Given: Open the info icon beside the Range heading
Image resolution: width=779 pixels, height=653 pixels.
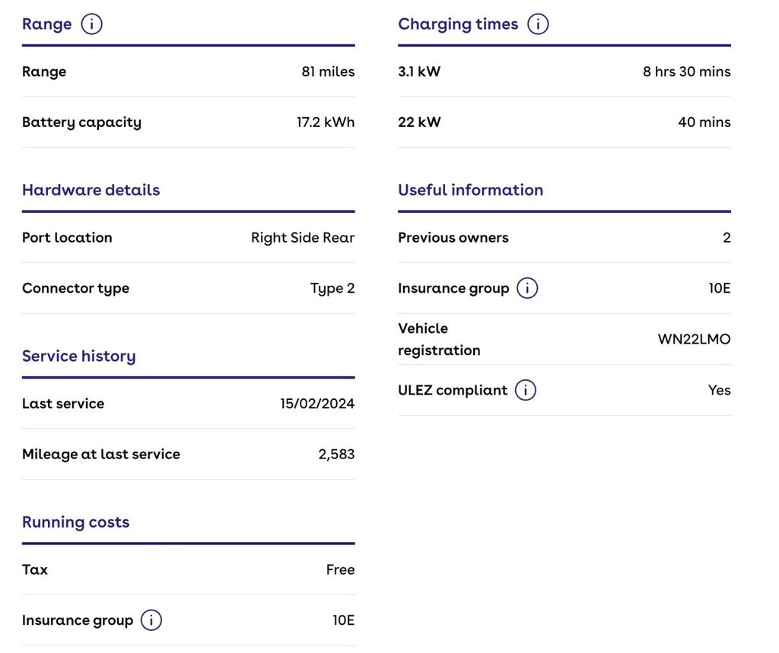Looking at the screenshot, I should pos(91,24).
